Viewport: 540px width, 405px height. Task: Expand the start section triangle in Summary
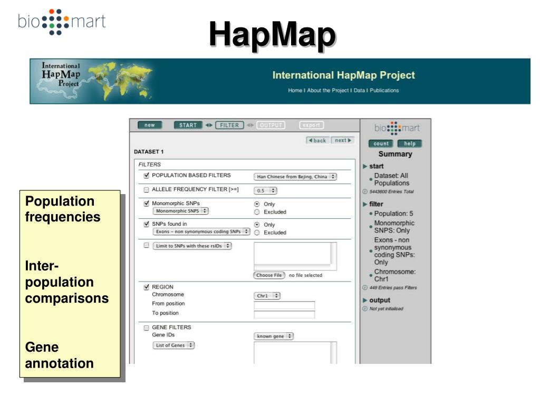[365, 166]
